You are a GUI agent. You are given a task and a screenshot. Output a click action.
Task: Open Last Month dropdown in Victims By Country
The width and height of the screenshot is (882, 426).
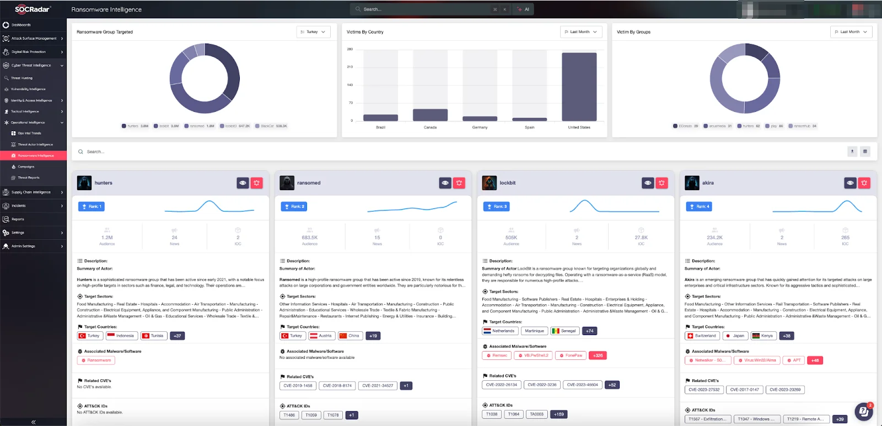(x=581, y=32)
